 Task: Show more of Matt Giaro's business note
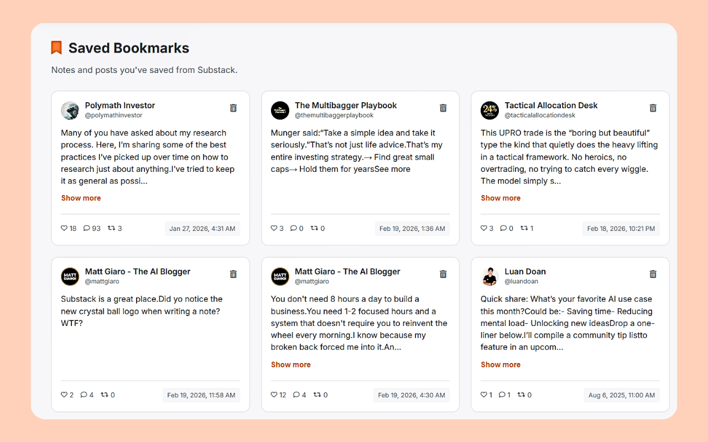point(291,365)
